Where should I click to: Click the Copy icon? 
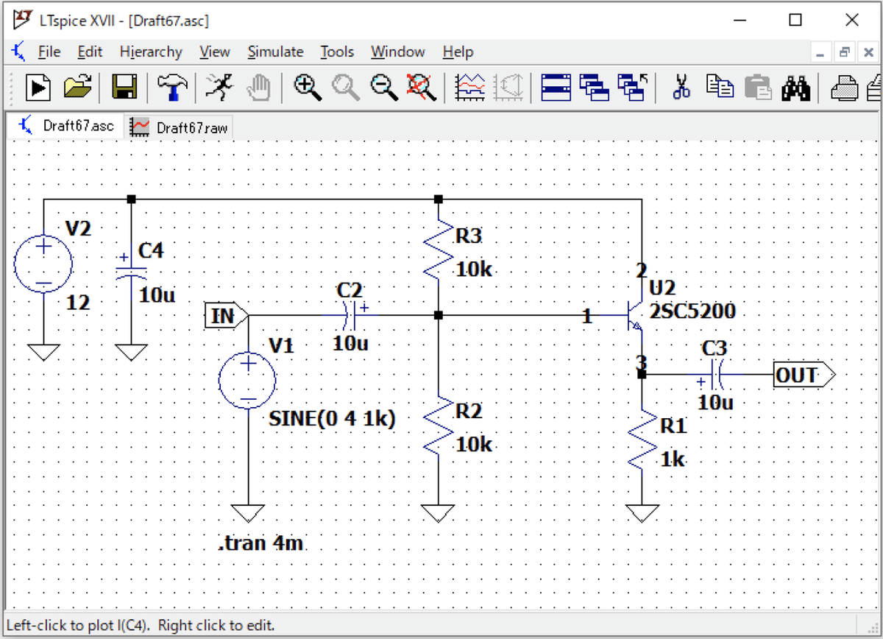pos(720,88)
